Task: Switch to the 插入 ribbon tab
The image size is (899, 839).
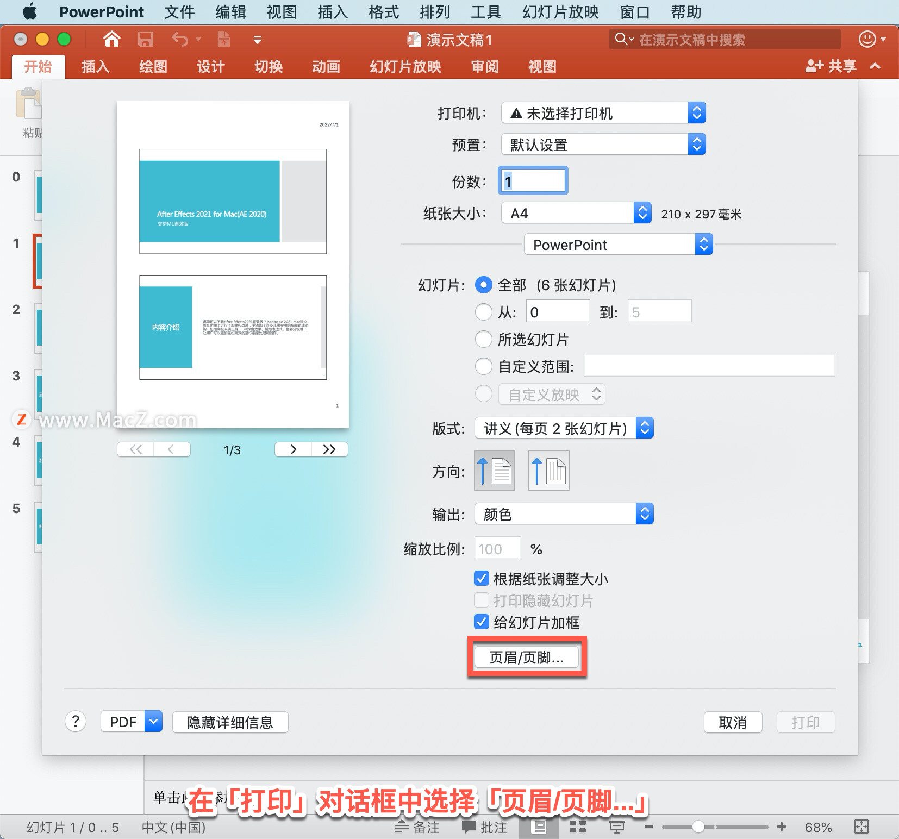Action: click(96, 66)
